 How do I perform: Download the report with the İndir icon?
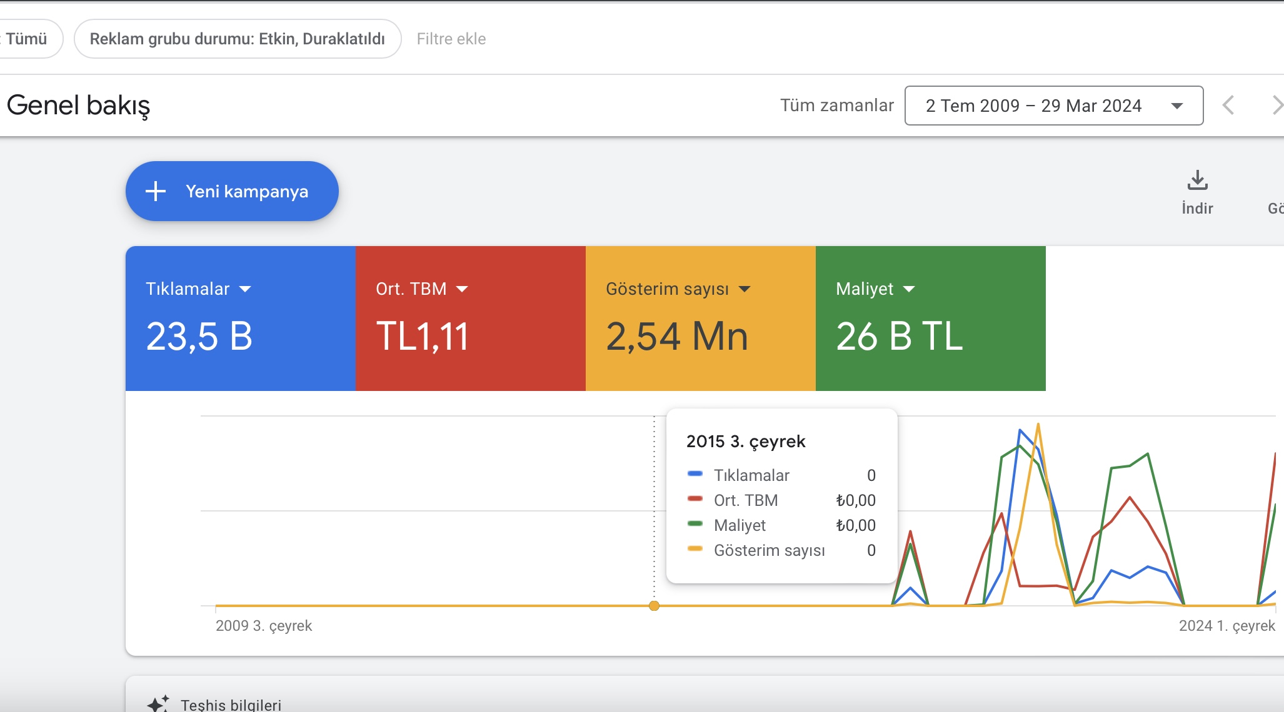point(1197,180)
